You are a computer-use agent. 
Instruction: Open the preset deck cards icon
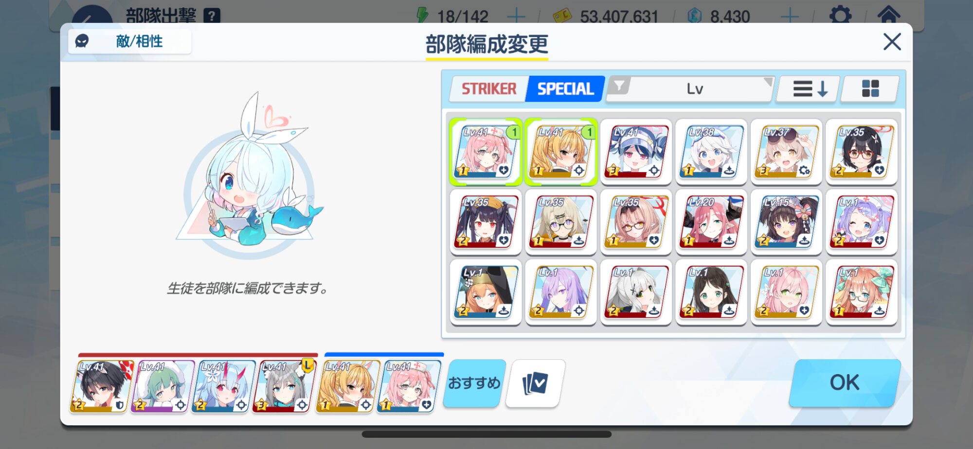pyautogui.click(x=535, y=383)
